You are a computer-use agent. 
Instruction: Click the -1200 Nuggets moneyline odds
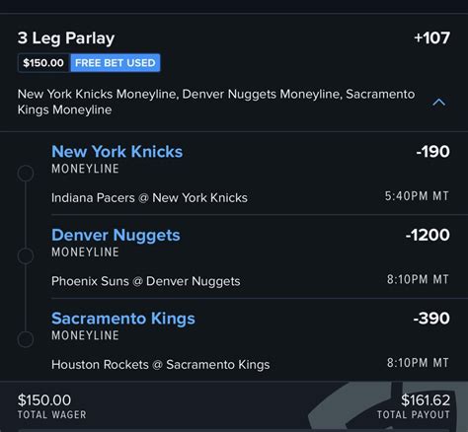click(428, 235)
